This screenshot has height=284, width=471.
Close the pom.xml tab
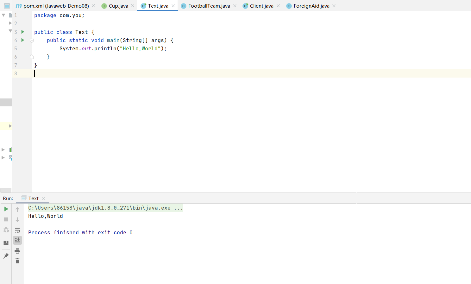pyautogui.click(x=93, y=6)
